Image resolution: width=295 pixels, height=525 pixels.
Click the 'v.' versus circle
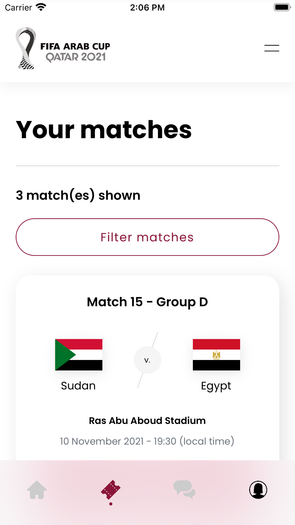[147, 360]
